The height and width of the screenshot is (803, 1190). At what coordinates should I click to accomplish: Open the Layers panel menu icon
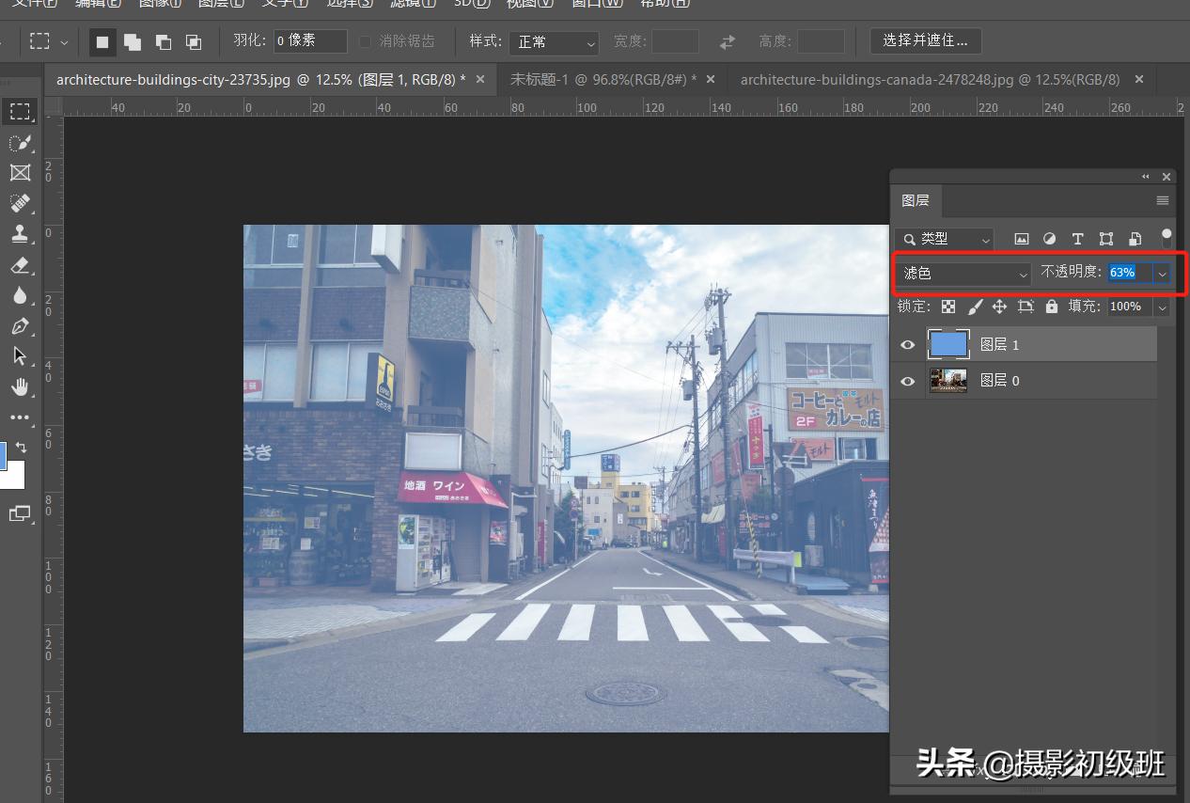(x=1162, y=200)
